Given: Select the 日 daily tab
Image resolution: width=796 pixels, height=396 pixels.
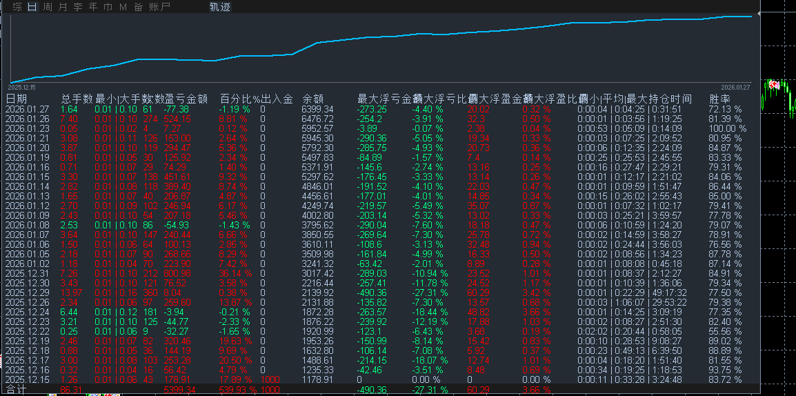Looking at the screenshot, I should (32, 7).
